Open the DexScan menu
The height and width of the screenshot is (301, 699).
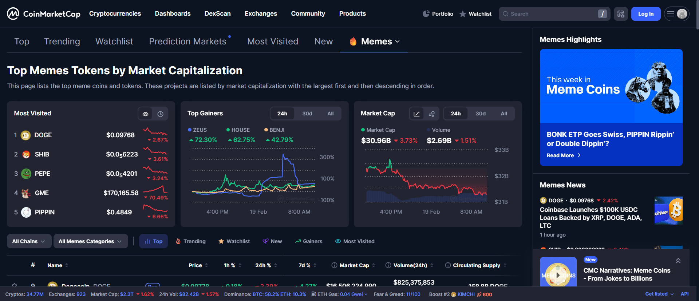[218, 14]
